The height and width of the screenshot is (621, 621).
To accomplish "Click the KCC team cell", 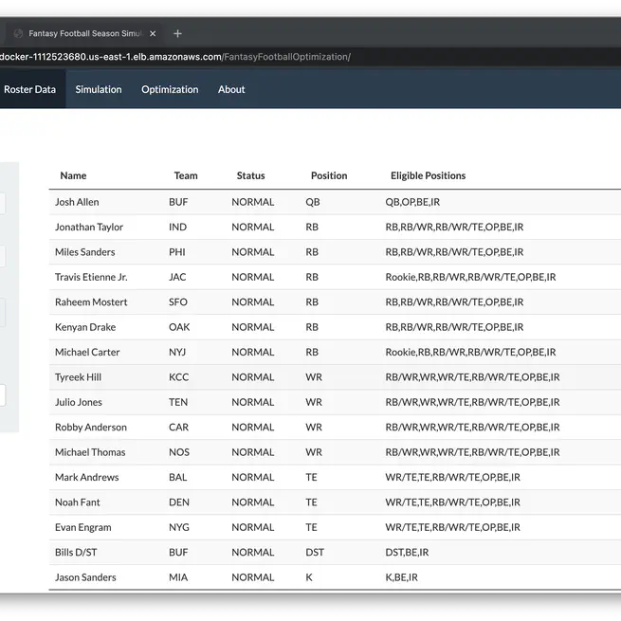I will [x=178, y=377].
